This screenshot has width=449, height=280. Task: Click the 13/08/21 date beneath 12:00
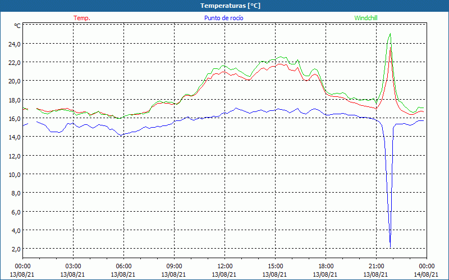(224, 274)
